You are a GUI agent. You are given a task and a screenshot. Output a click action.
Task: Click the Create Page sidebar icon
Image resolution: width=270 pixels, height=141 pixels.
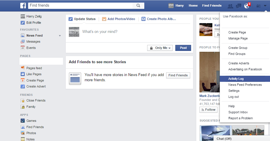(x=23, y=80)
